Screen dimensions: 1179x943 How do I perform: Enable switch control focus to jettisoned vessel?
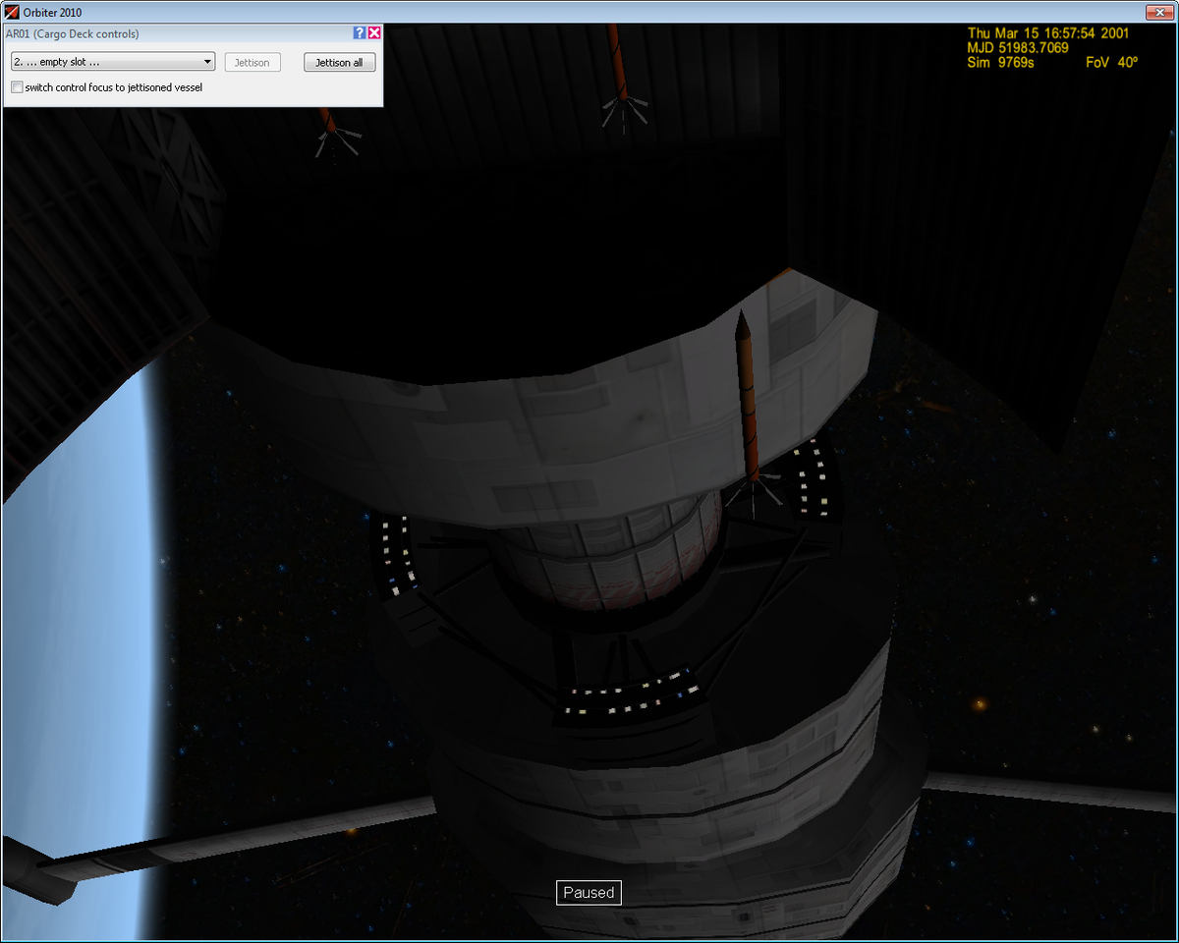pos(17,87)
